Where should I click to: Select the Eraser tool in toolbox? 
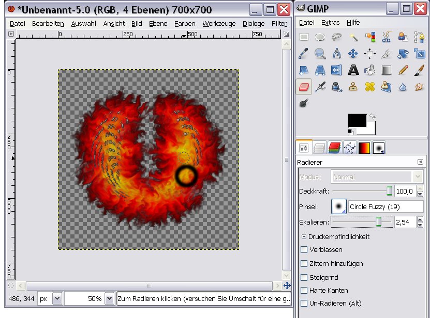click(x=304, y=87)
